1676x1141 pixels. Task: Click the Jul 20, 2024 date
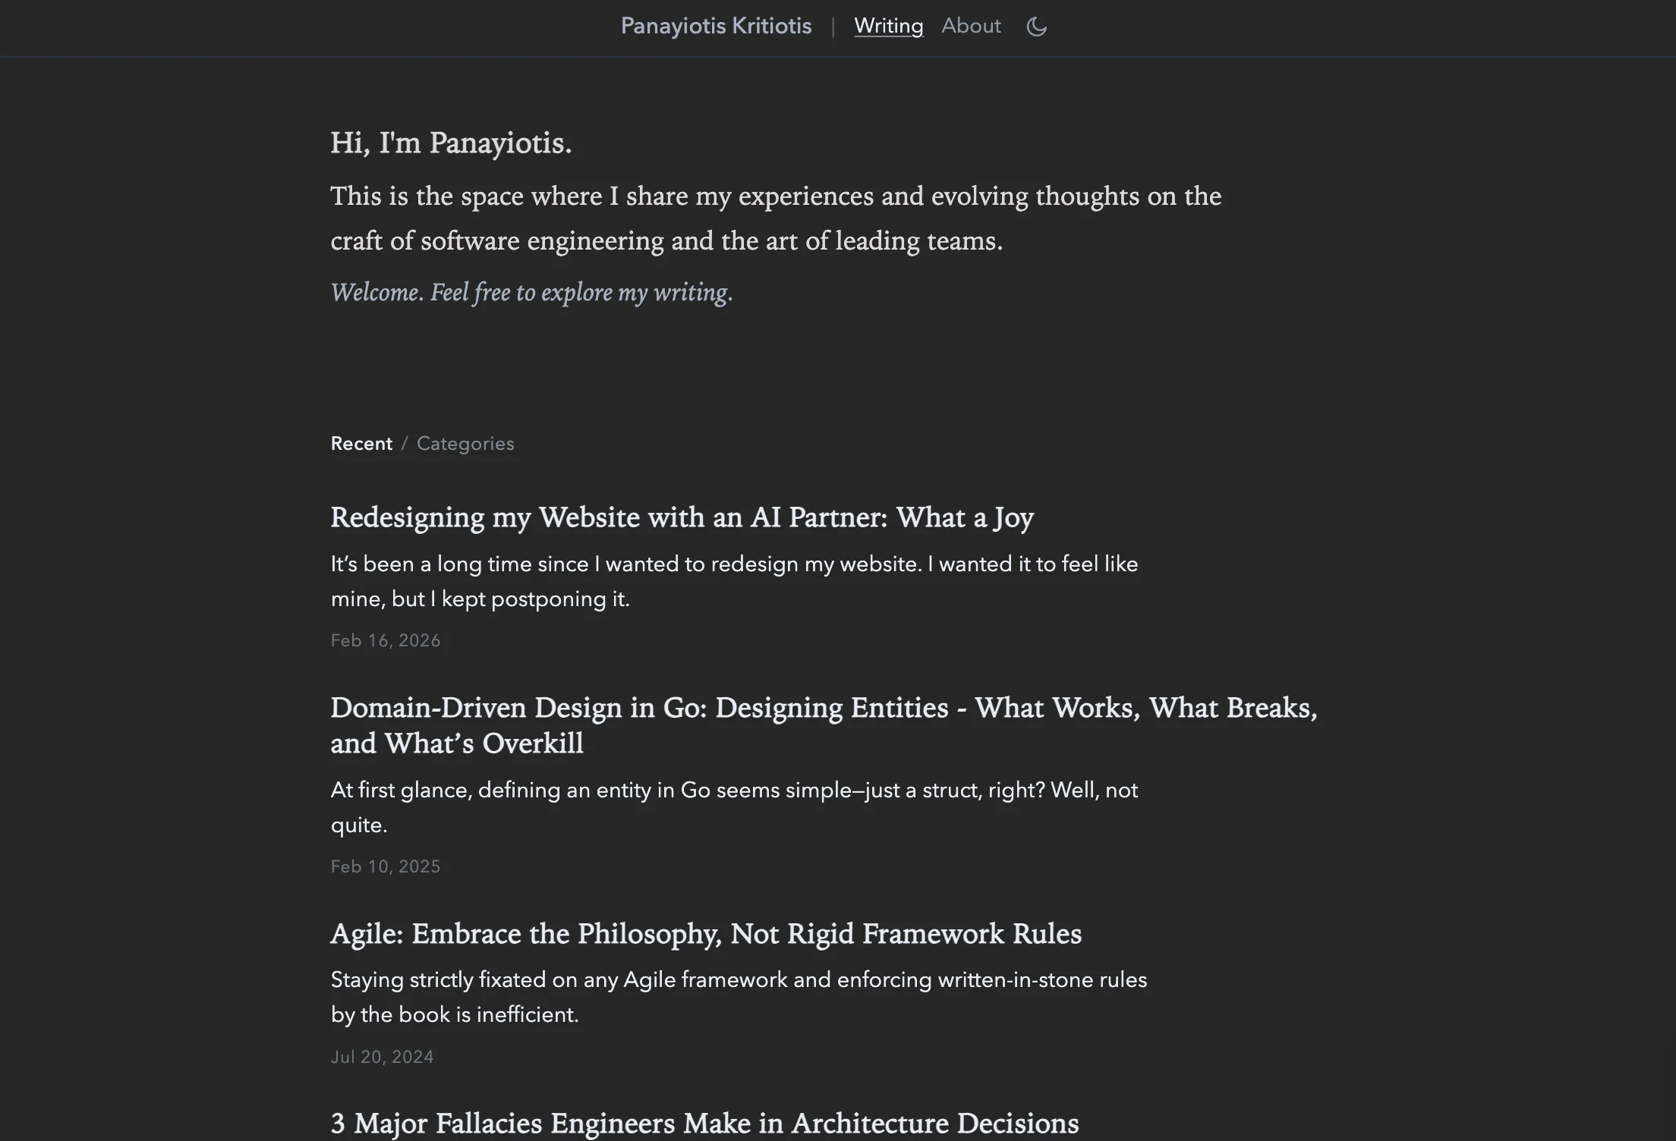click(x=382, y=1058)
